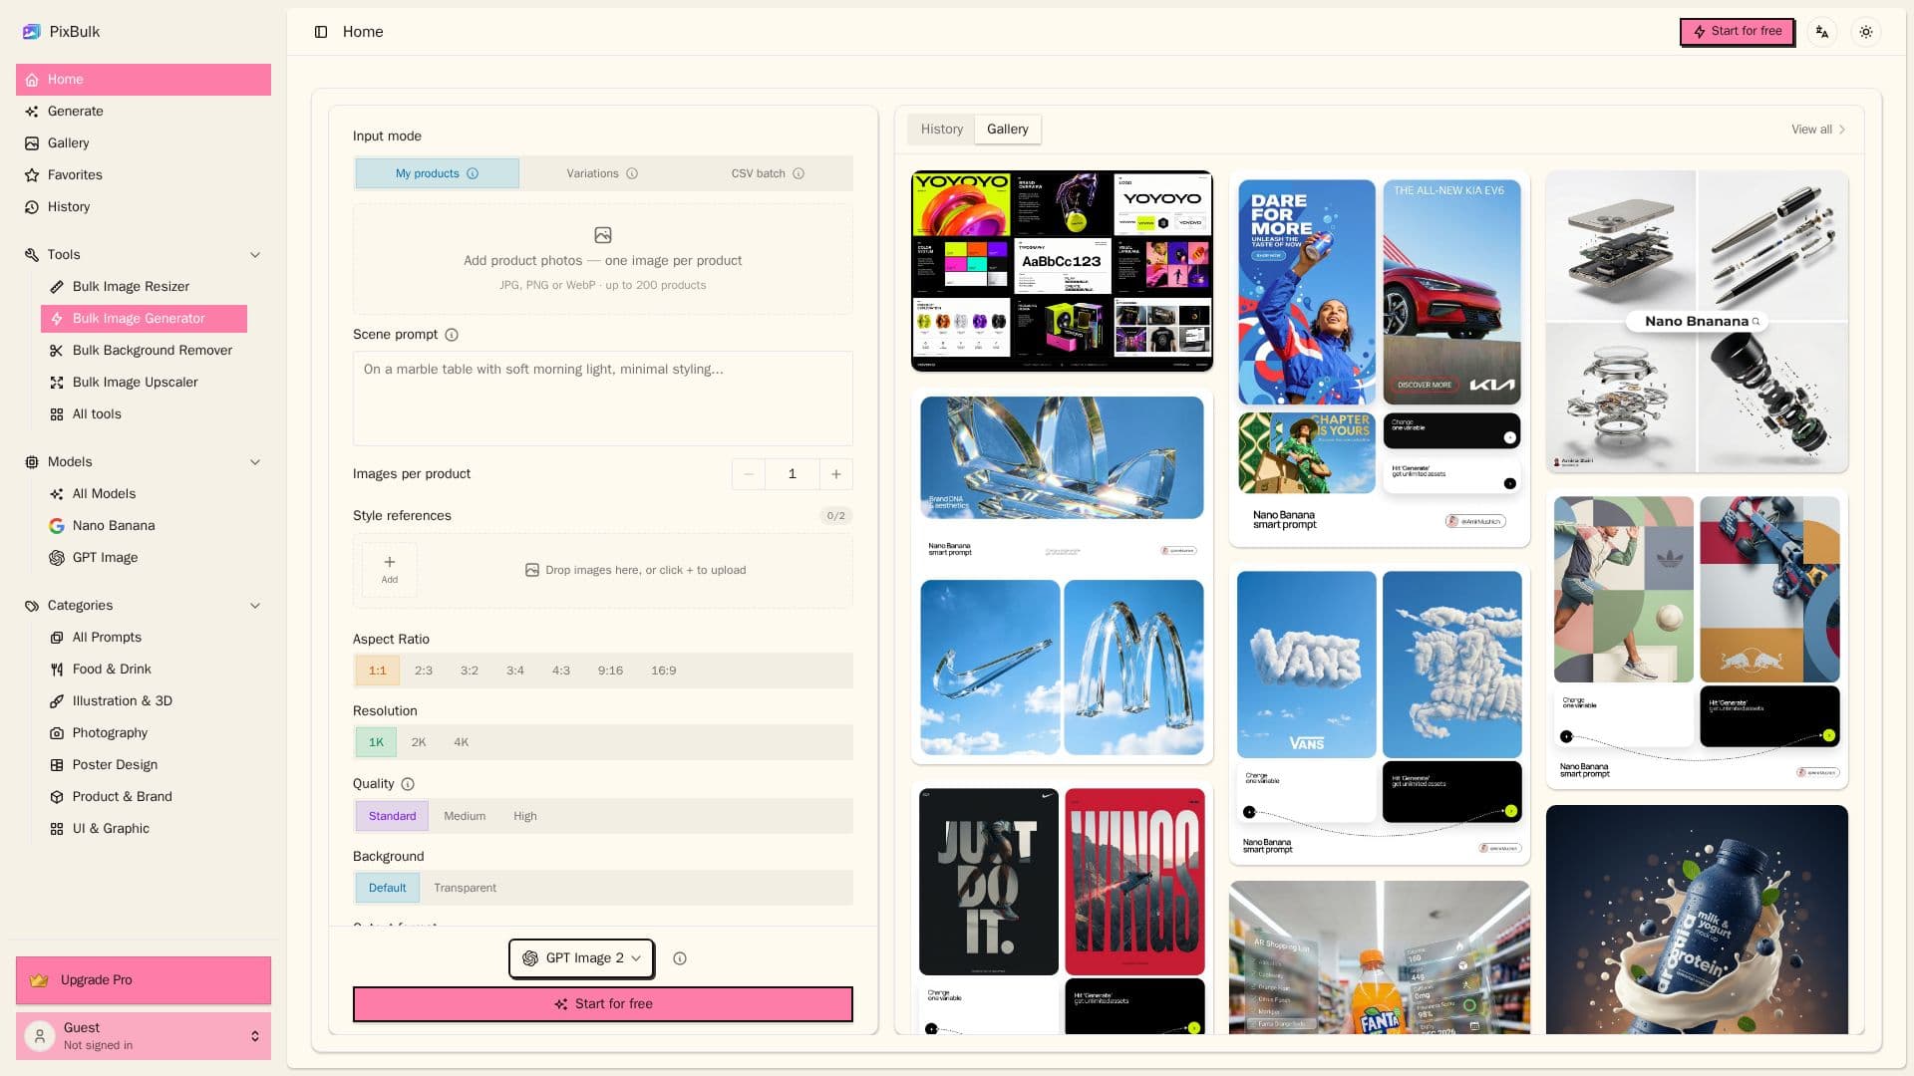The image size is (1914, 1076).
Task: Open Bulk Image Upscaler tool
Action: point(144,383)
